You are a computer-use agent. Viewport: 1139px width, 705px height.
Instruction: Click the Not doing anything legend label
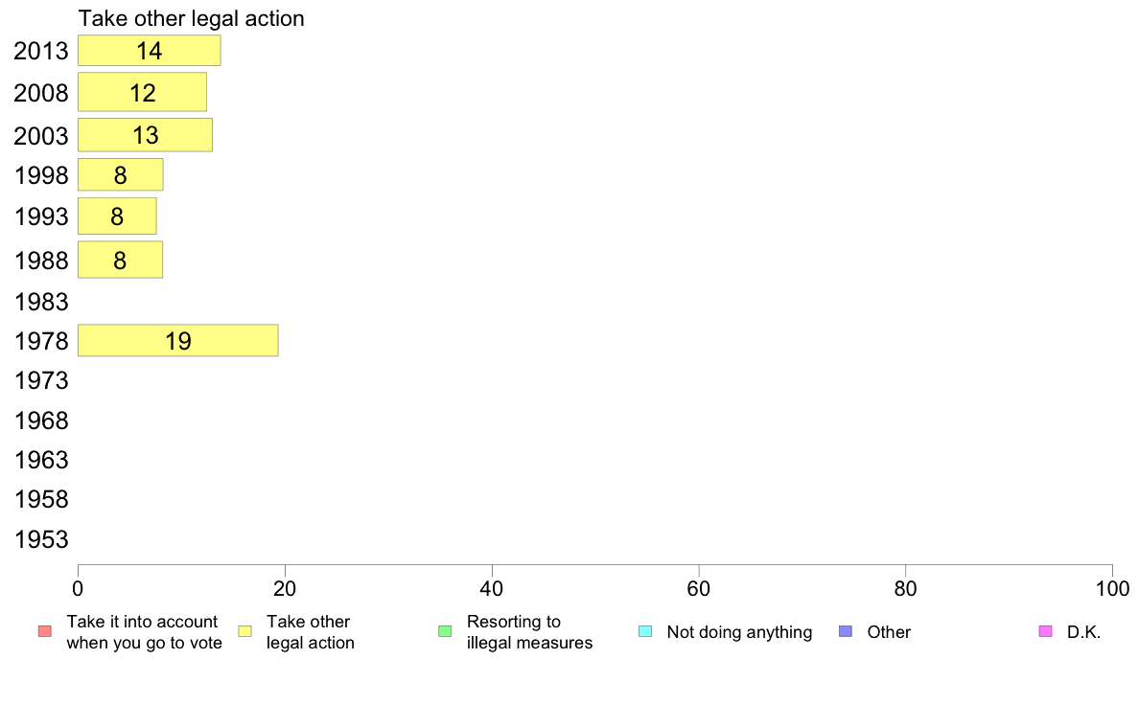739,632
